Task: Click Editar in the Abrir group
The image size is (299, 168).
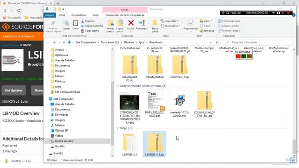Action: pyautogui.click(x=206, y=26)
